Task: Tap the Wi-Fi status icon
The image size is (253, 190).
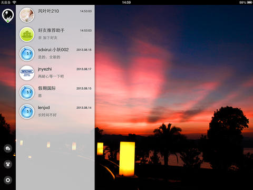Action: tap(14, 2)
